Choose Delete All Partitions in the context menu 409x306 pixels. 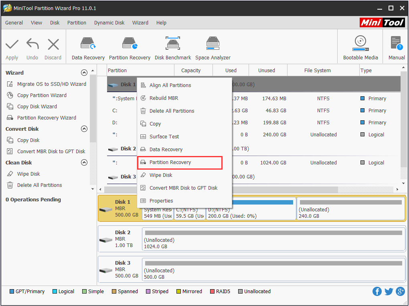(184, 111)
